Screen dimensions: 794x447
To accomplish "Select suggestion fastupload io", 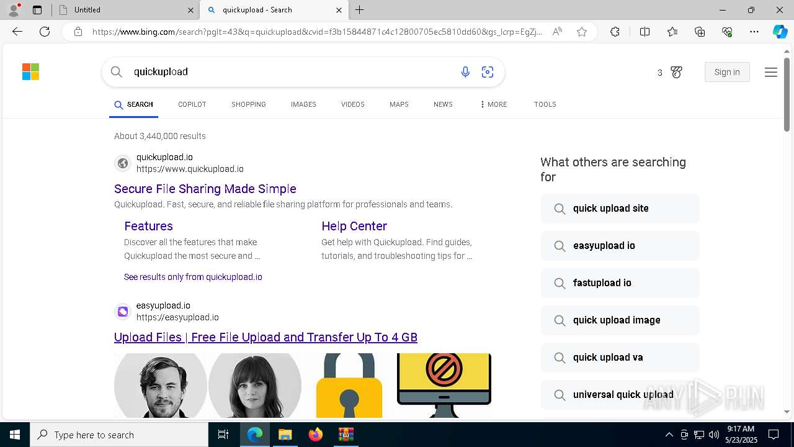I will pyautogui.click(x=620, y=283).
